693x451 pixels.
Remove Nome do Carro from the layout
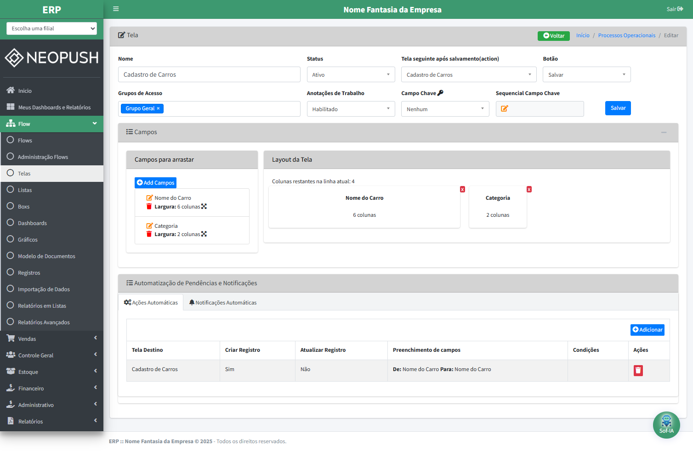(x=462, y=189)
